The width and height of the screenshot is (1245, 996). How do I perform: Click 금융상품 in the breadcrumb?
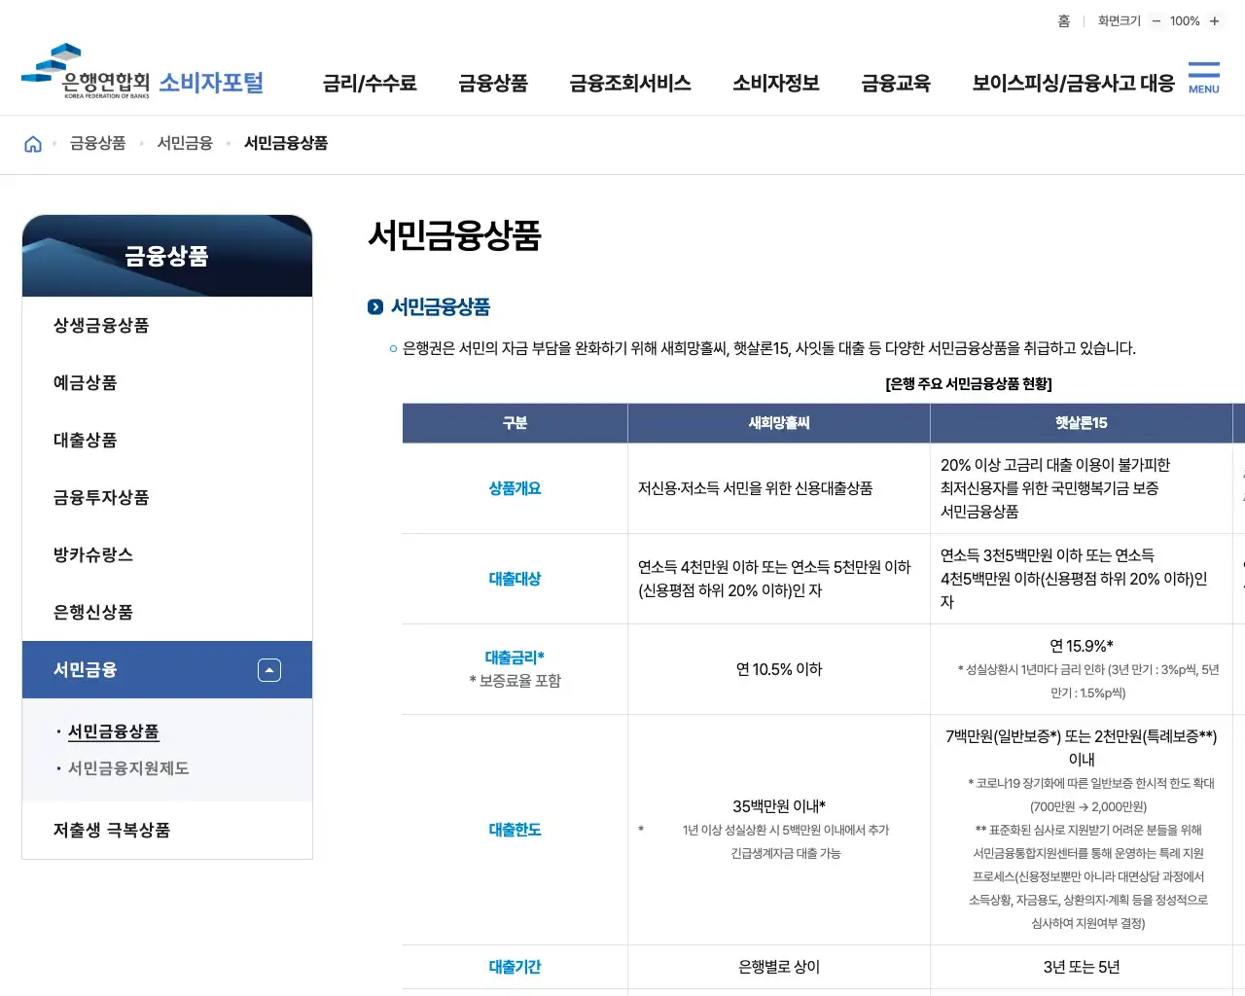pyautogui.click(x=98, y=144)
